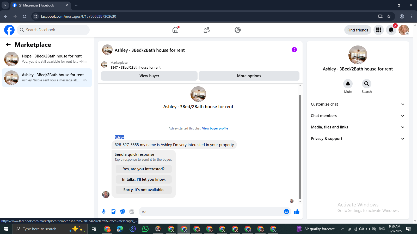Viewport: 417px width, 234px height.
Task: Send the "Sorry, it's not available." response
Action: point(144,190)
